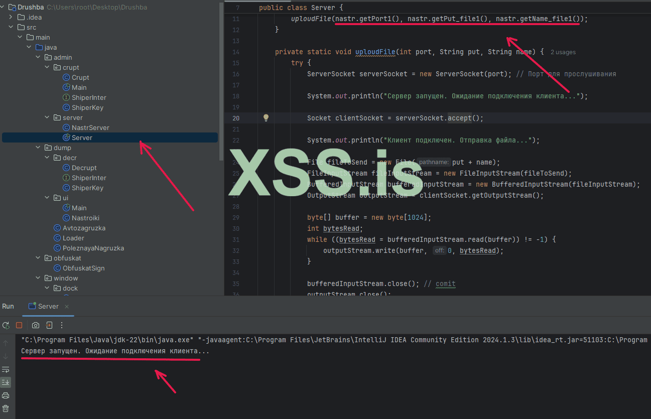651x419 pixels.
Task: Click the down arrow in console sidebar
Action: [6, 356]
